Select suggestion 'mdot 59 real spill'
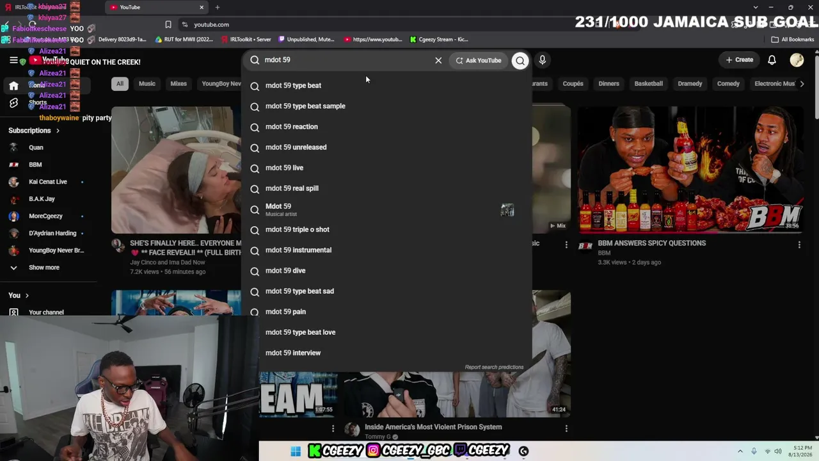This screenshot has width=819, height=461. (x=386, y=188)
